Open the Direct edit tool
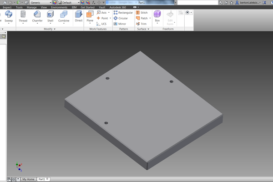The height and width of the screenshot is (182, 273). coord(79,16)
